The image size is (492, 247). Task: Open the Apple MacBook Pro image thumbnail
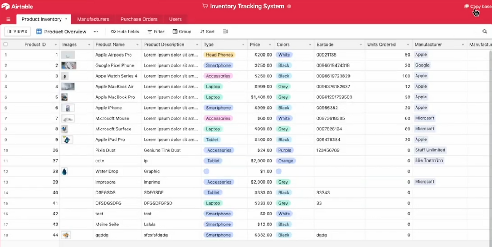[x=65, y=97]
